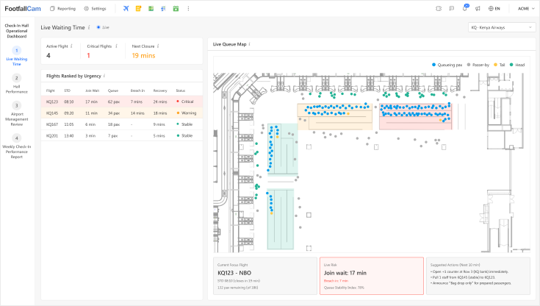Click the device sync icon in the header

pyautogui.click(x=439, y=9)
